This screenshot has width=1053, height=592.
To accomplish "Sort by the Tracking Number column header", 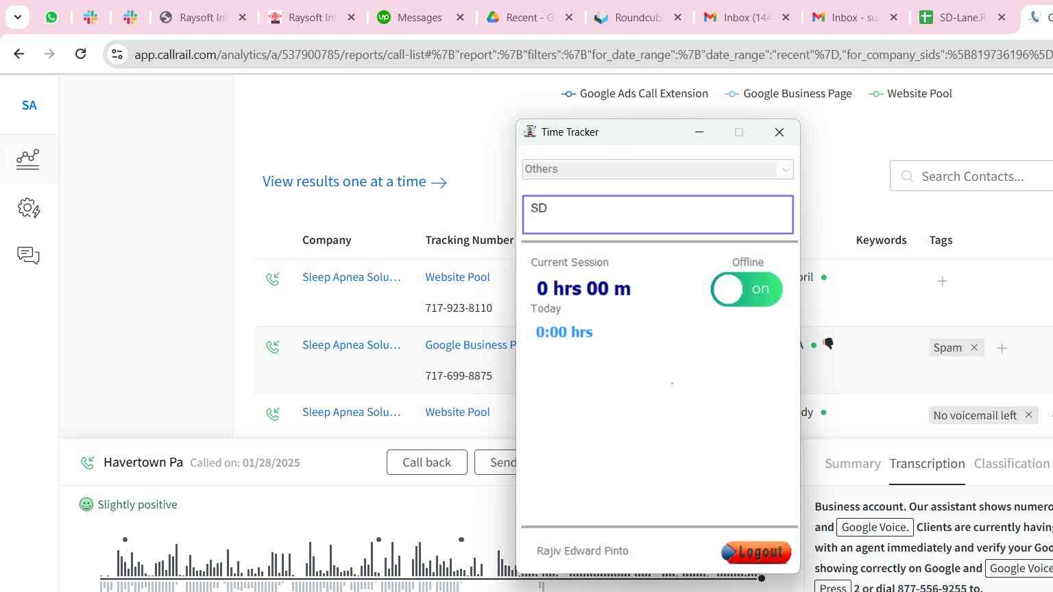I will coord(469,240).
